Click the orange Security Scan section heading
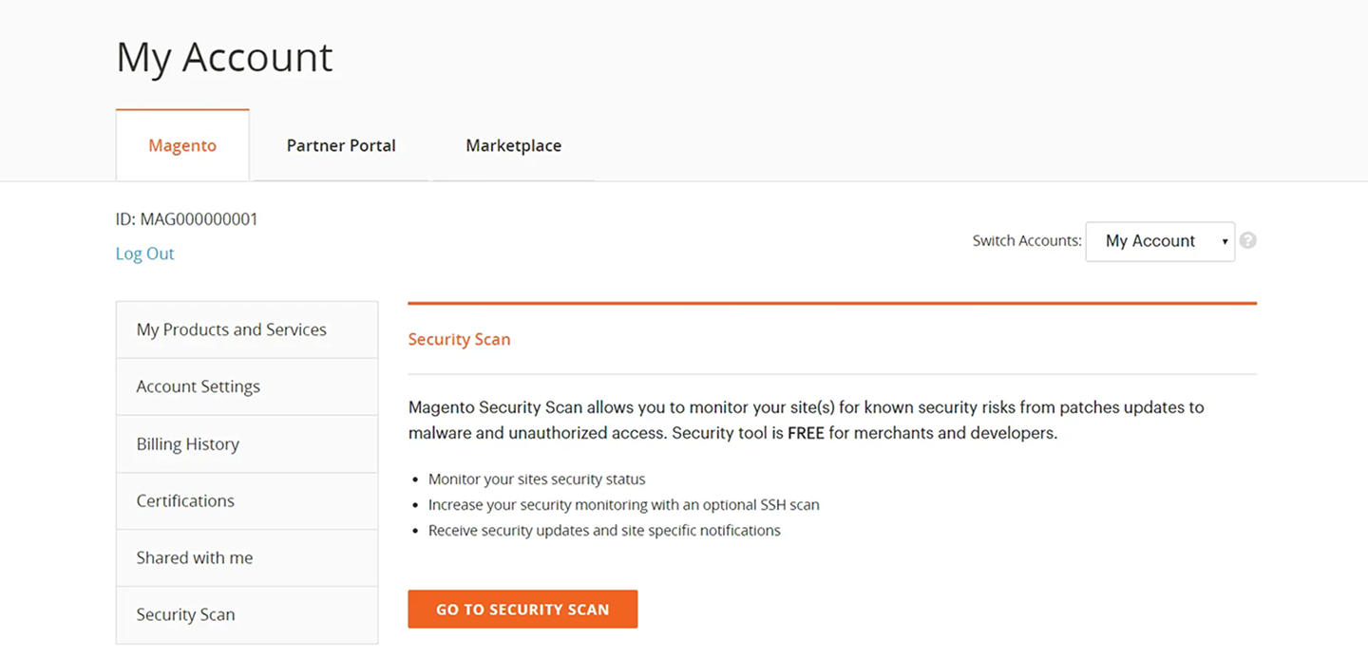The width and height of the screenshot is (1368, 658). (459, 339)
